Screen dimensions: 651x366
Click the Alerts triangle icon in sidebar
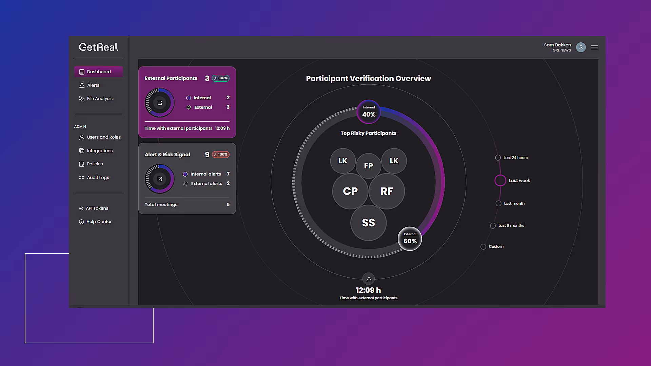pos(82,85)
